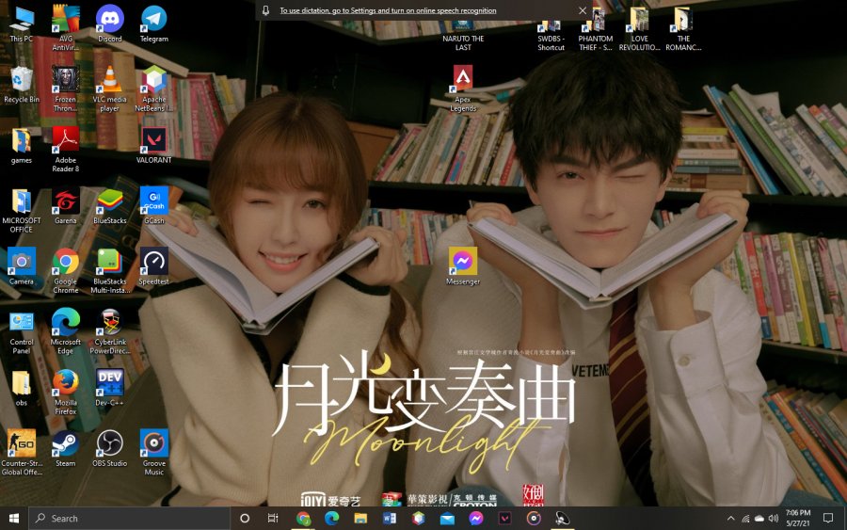
Task: Launch Telegram from the desktop
Action: [x=154, y=19]
